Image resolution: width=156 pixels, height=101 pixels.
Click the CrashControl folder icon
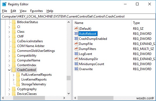click(14, 70)
